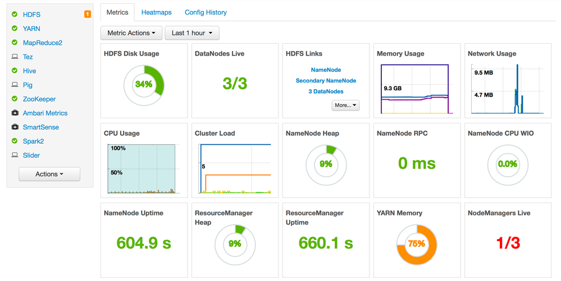Click the NameNode RPC 0 ms value
The width and height of the screenshot is (561, 281).
click(x=417, y=163)
